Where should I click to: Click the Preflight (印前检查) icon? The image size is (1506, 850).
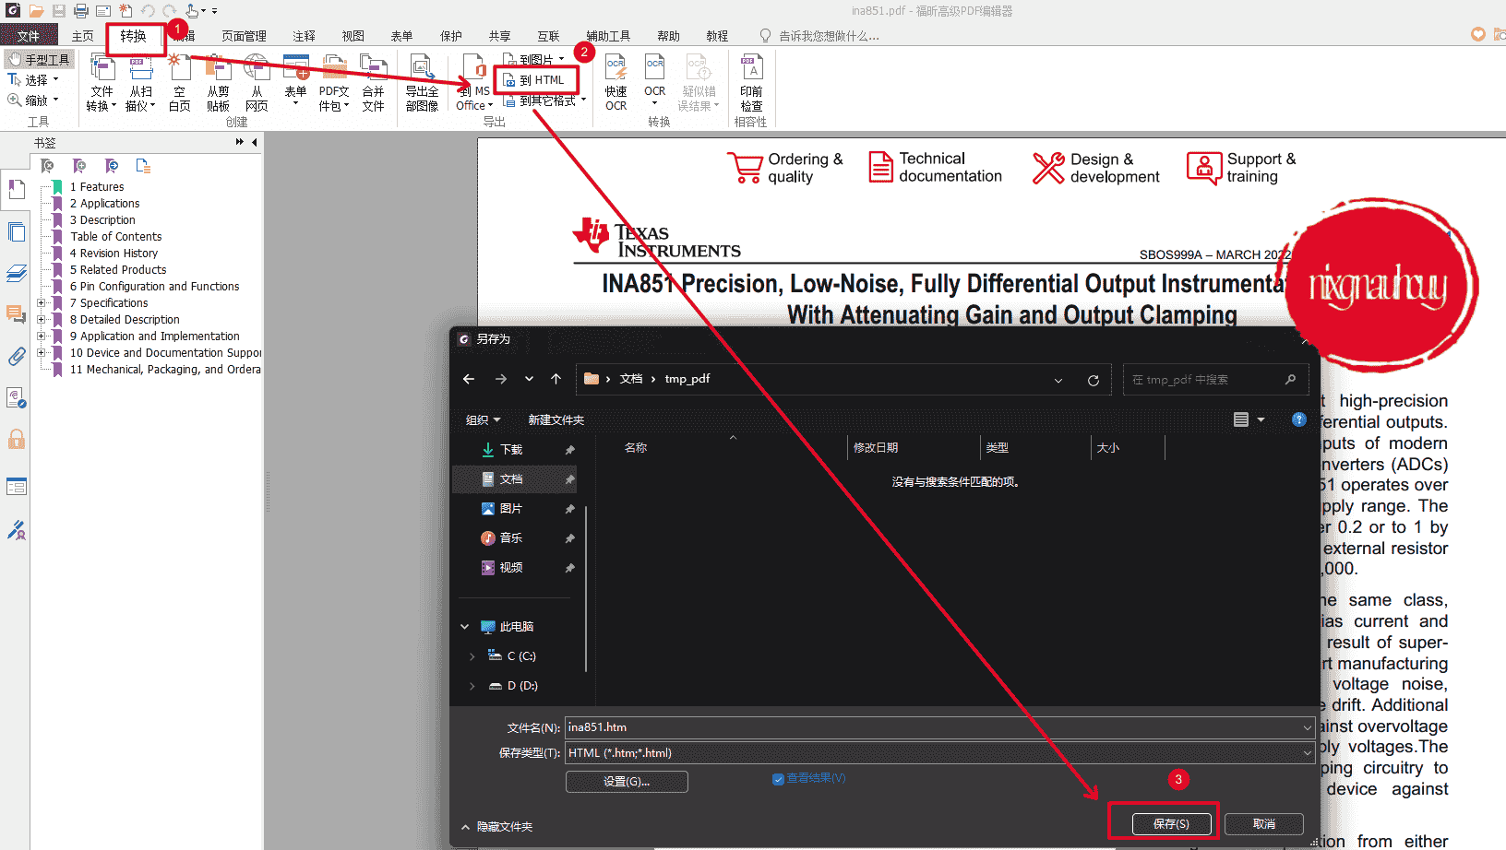[751, 81]
